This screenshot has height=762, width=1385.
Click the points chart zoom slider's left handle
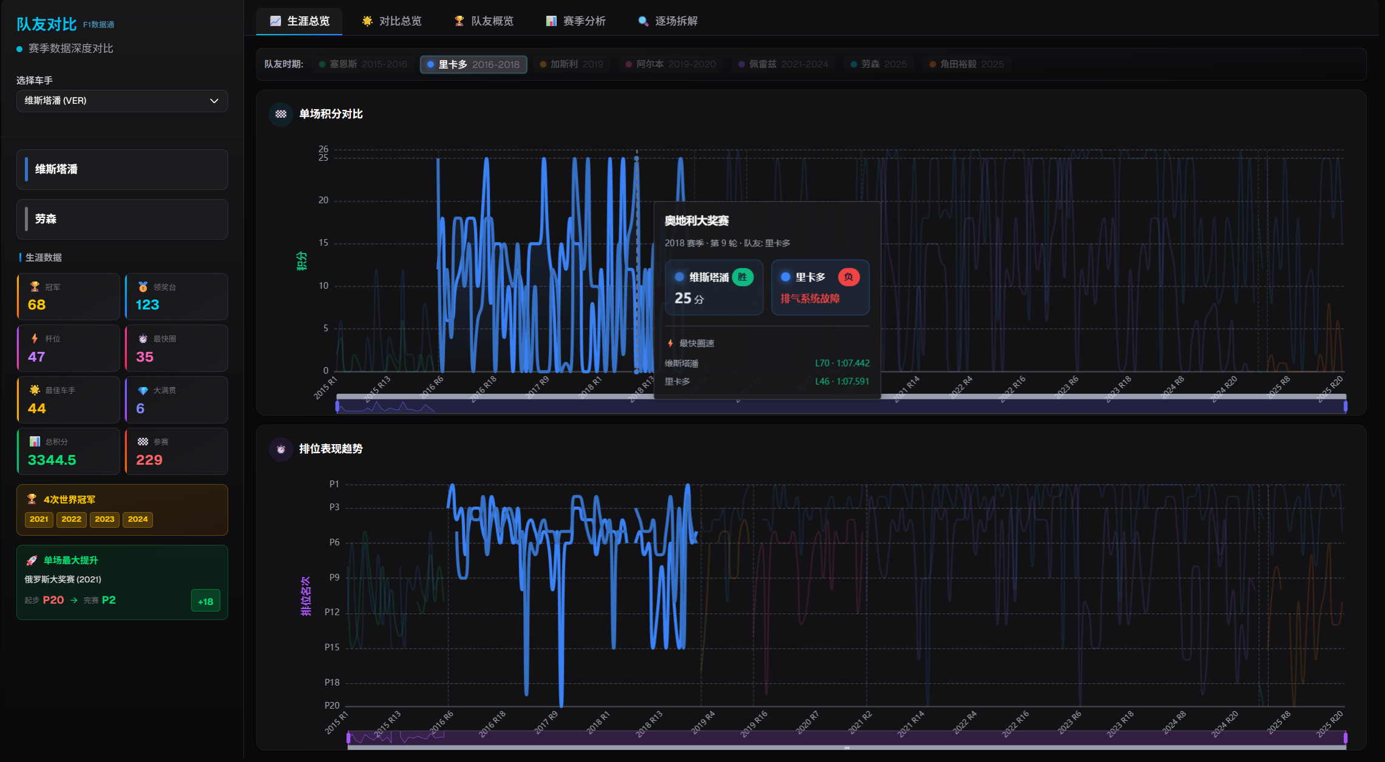[337, 406]
